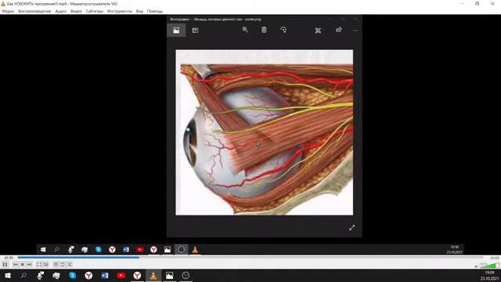Restore down the VLC window
This screenshot has height=282, width=501.
[477, 4]
